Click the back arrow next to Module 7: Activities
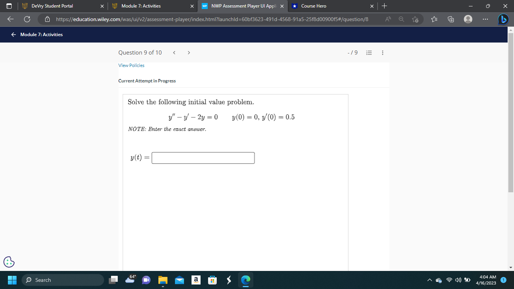The height and width of the screenshot is (289, 514). pyautogui.click(x=13, y=34)
